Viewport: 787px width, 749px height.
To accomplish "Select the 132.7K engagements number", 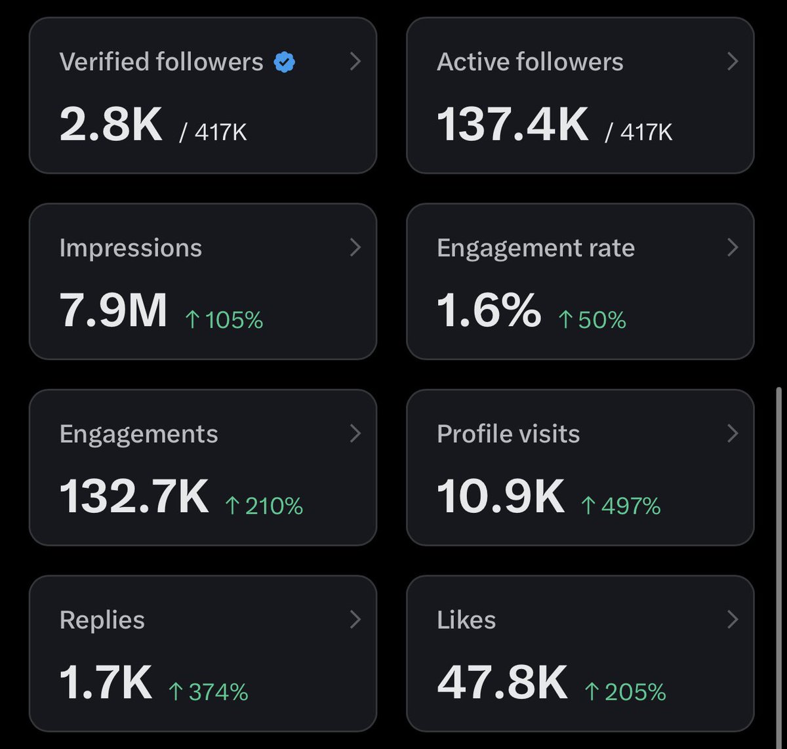I will (x=134, y=496).
